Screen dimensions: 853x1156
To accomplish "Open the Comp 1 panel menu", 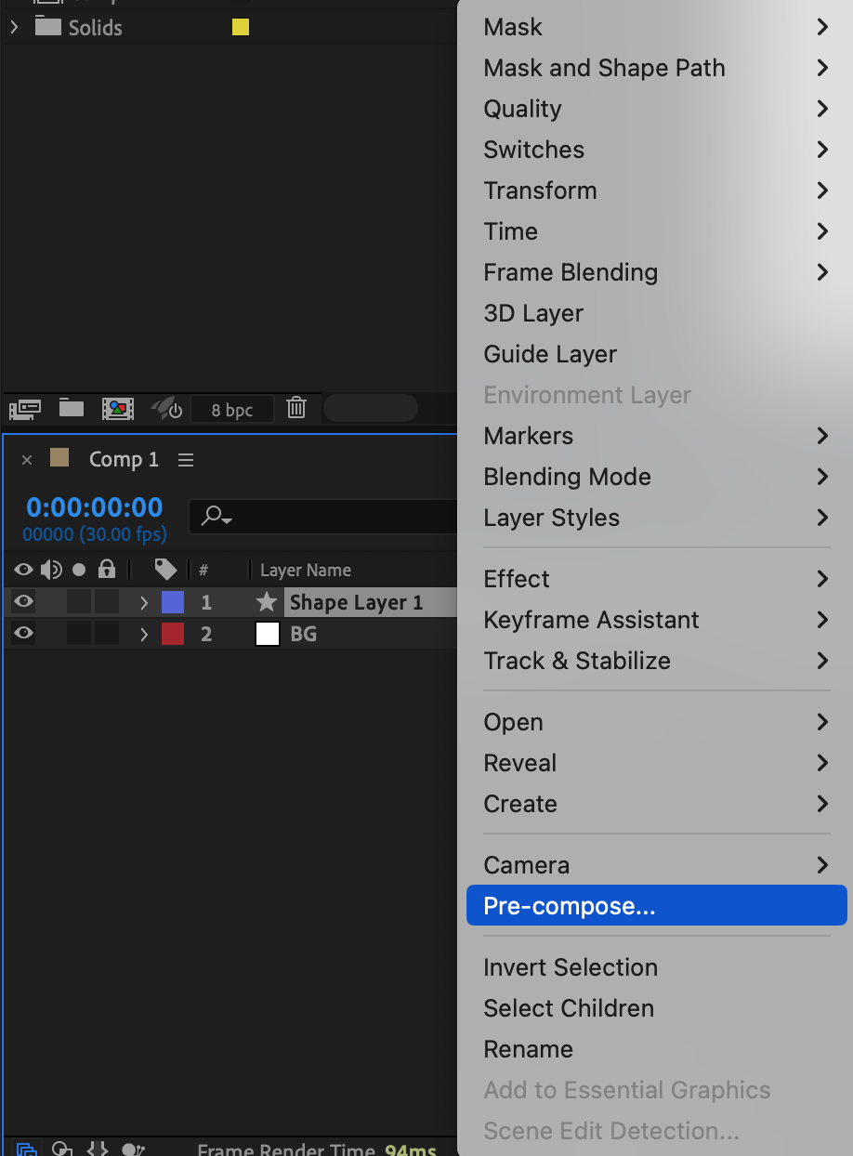I will pyautogui.click(x=186, y=460).
